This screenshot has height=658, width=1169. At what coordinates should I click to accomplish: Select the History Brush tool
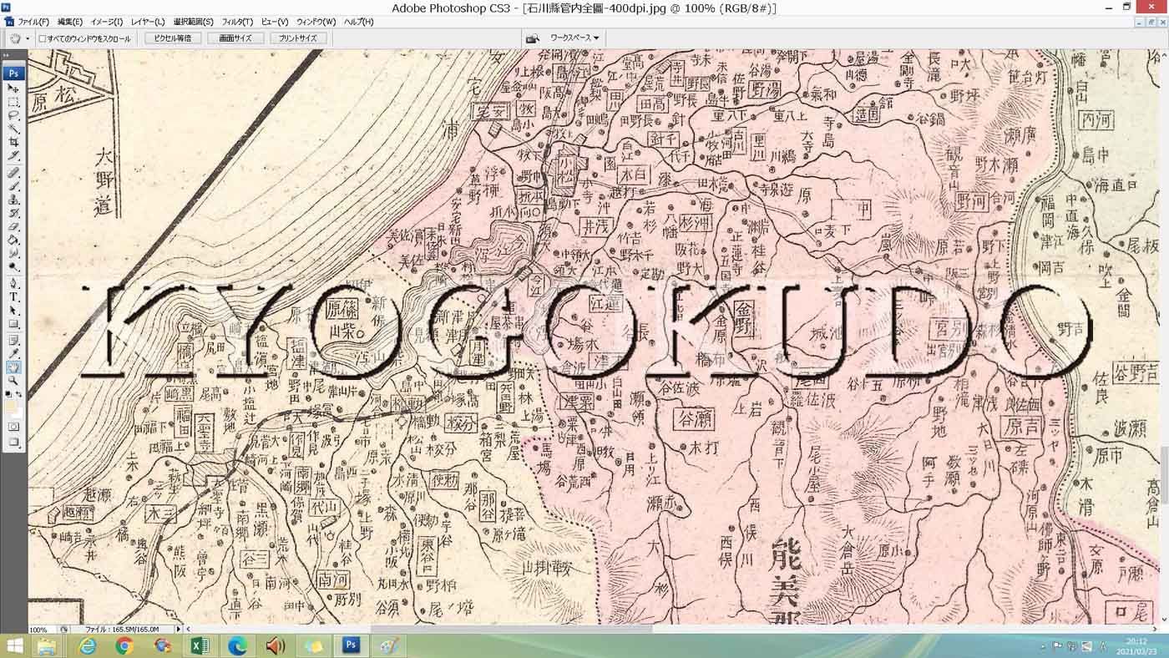(x=13, y=213)
